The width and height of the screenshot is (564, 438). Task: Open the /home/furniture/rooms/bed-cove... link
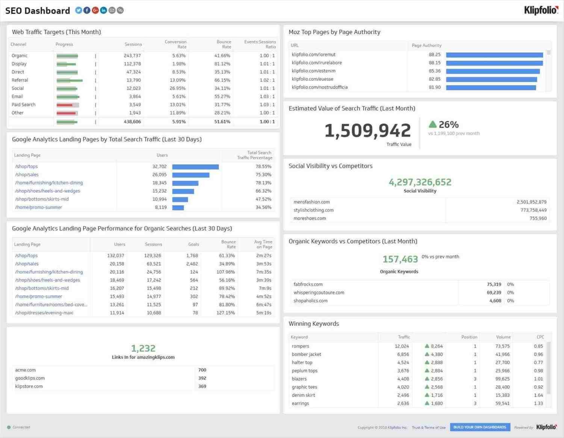[51, 304]
